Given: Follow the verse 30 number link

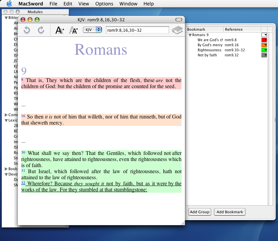Looking at the screenshot, I should 23,152.
